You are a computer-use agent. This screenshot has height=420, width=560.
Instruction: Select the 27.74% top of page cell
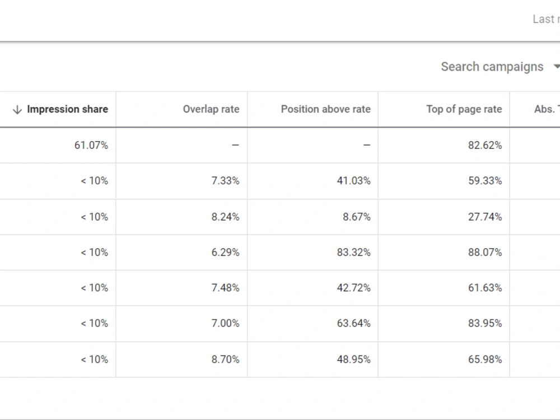(485, 217)
